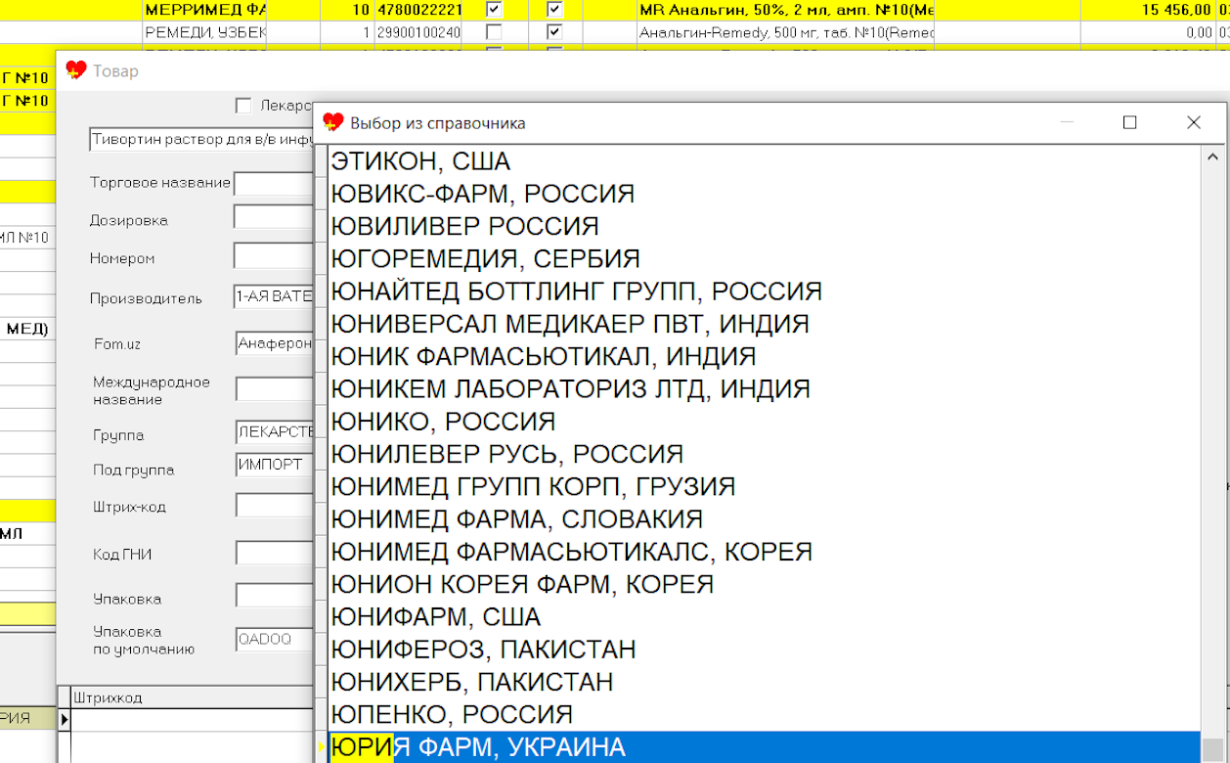This screenshot has width=1230, height=763.
Task: Select highlighted ЮРИЯ ФАРМ, УКРАИНА entry
Action: pyautogui.click(x=764, y=747)
